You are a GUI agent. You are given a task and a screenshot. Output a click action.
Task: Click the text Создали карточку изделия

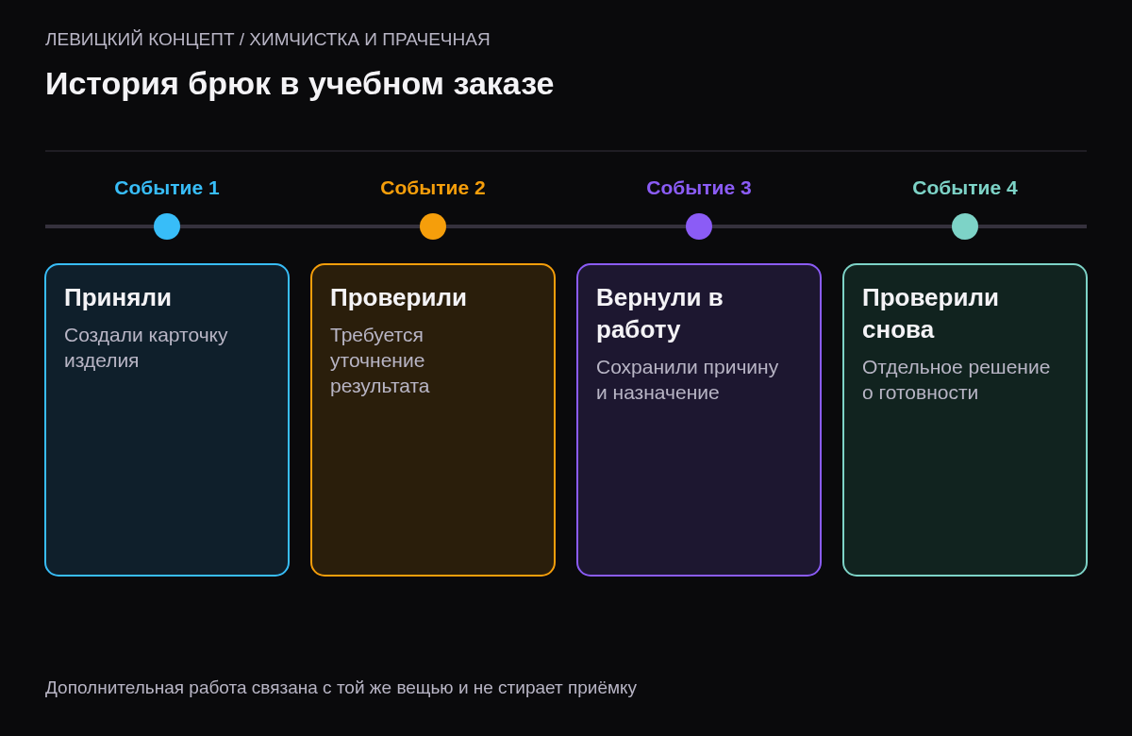[146, 347]
